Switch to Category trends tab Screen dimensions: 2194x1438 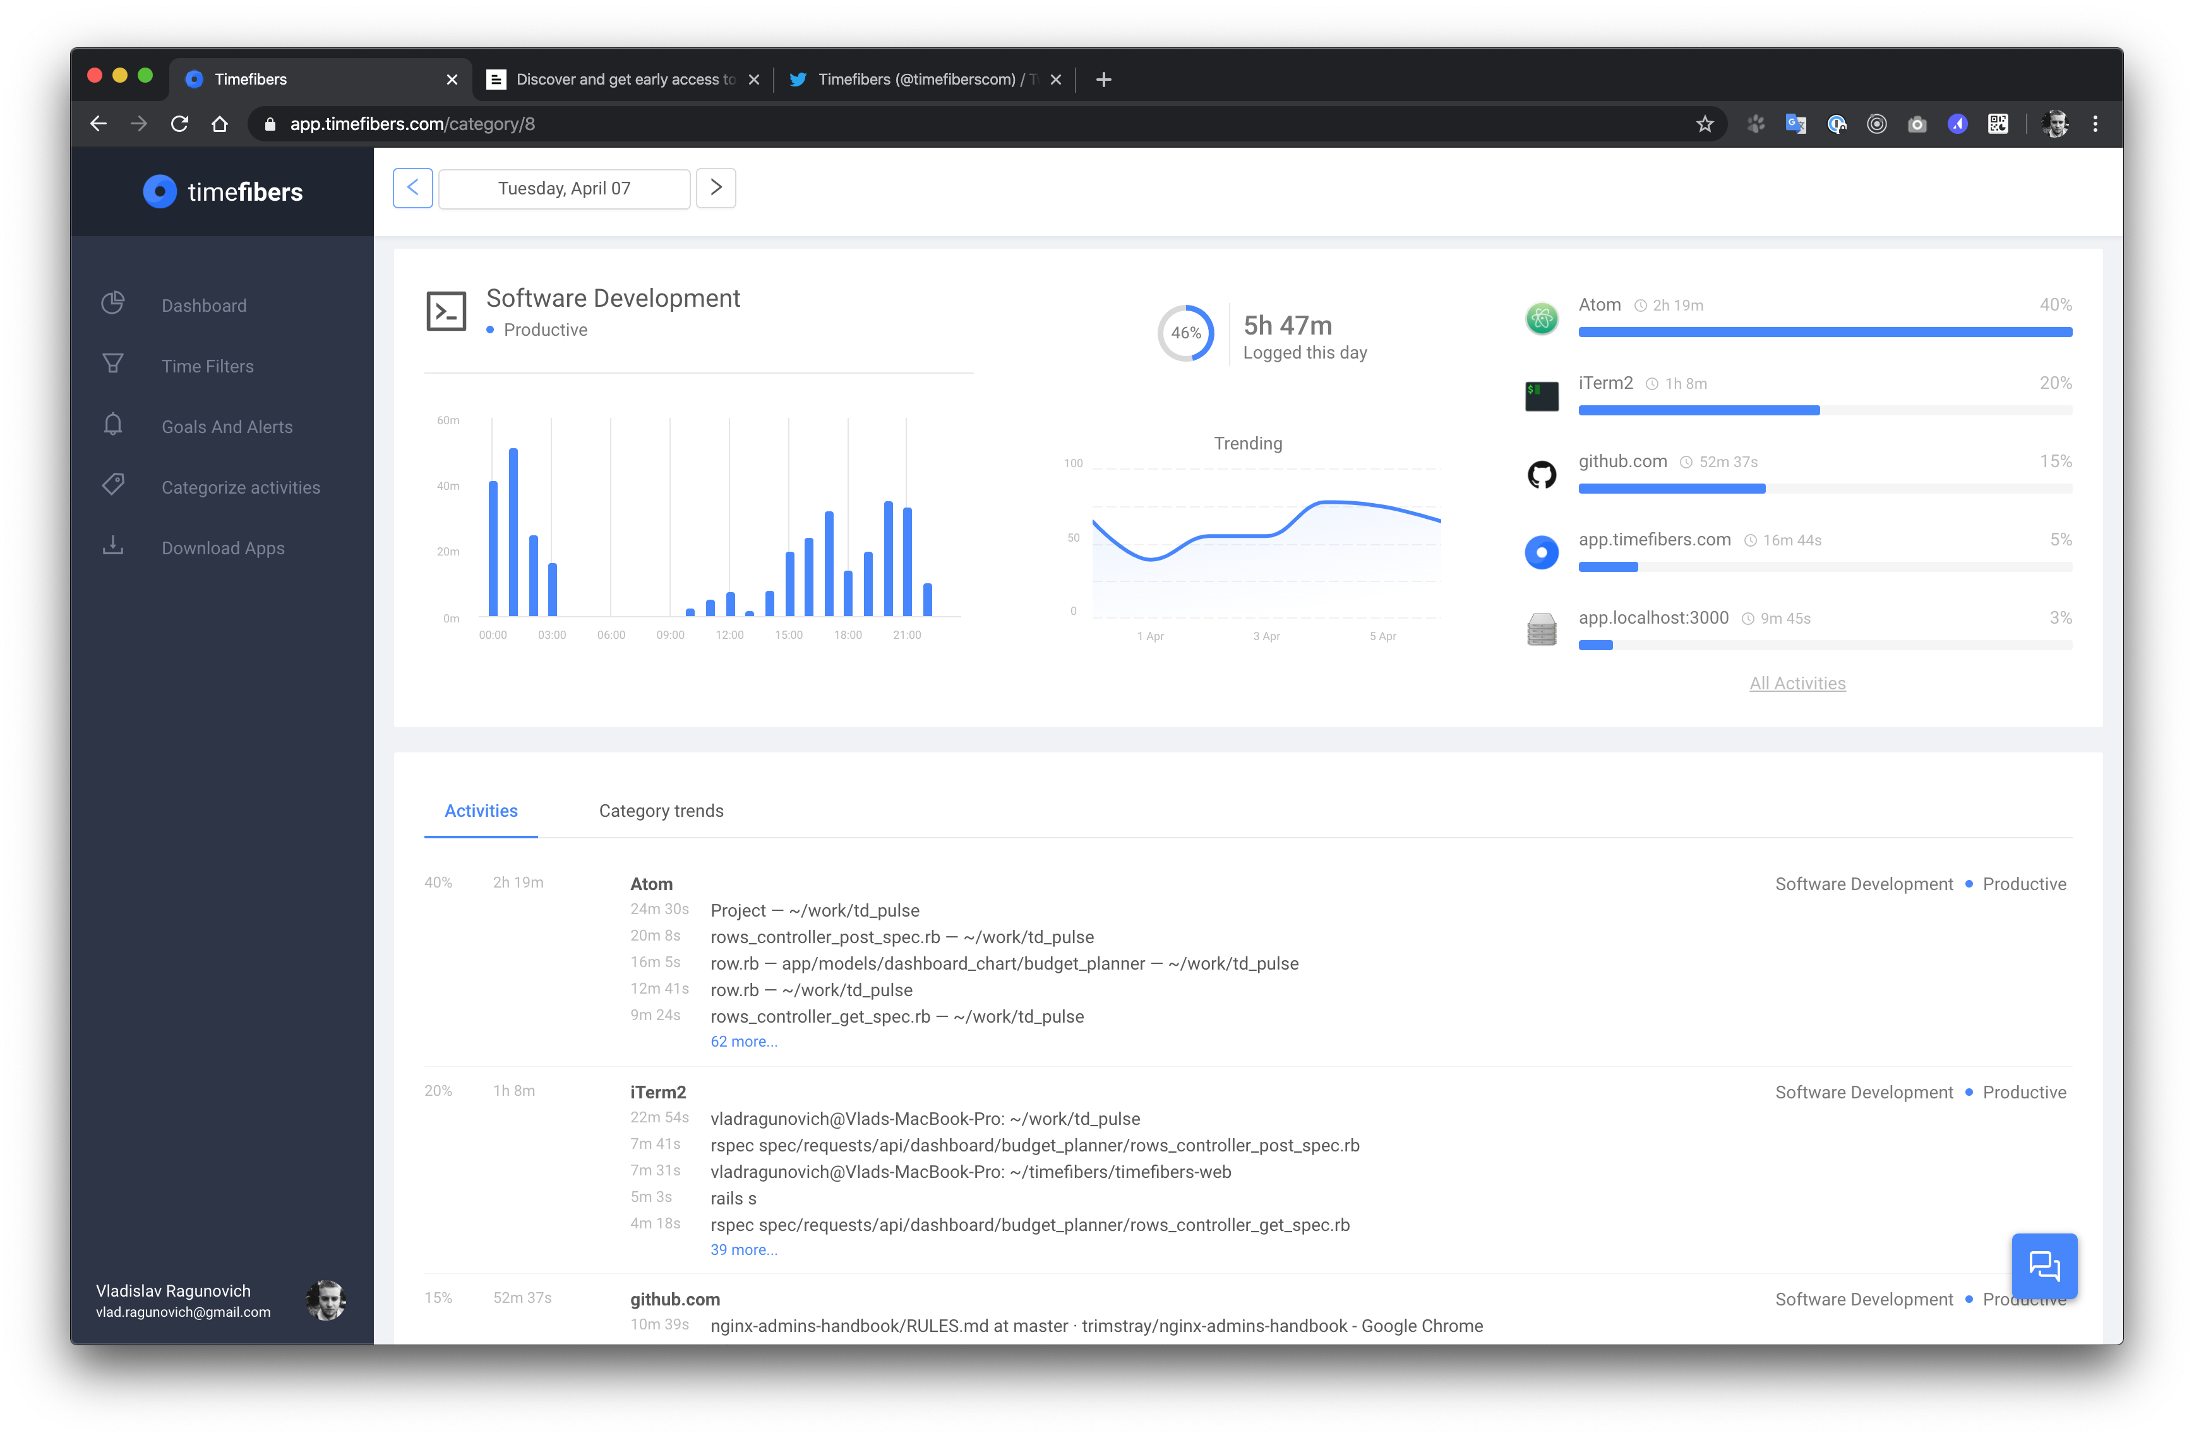click(x=661, y=811)
